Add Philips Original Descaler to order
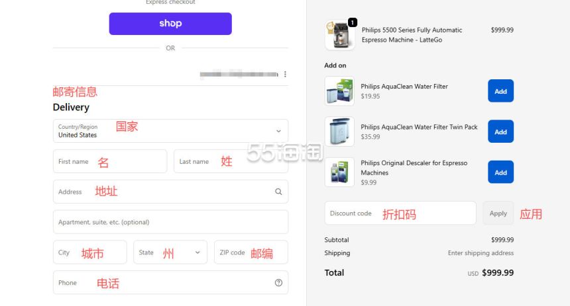The height and width of the screenshot is (306, 570). [500, 172]
